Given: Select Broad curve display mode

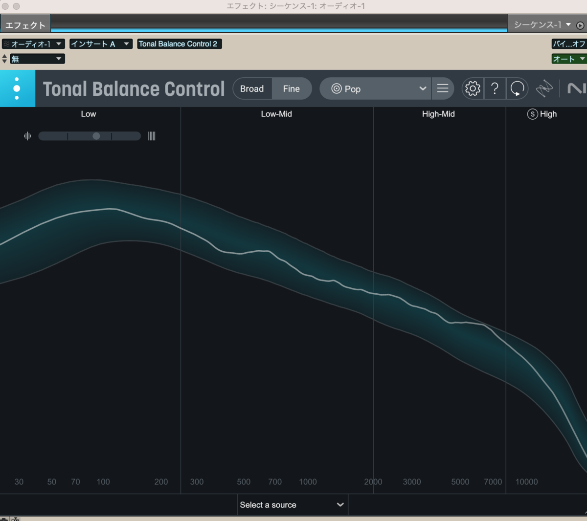Looking at the screenshot, I should pos(252,88).
